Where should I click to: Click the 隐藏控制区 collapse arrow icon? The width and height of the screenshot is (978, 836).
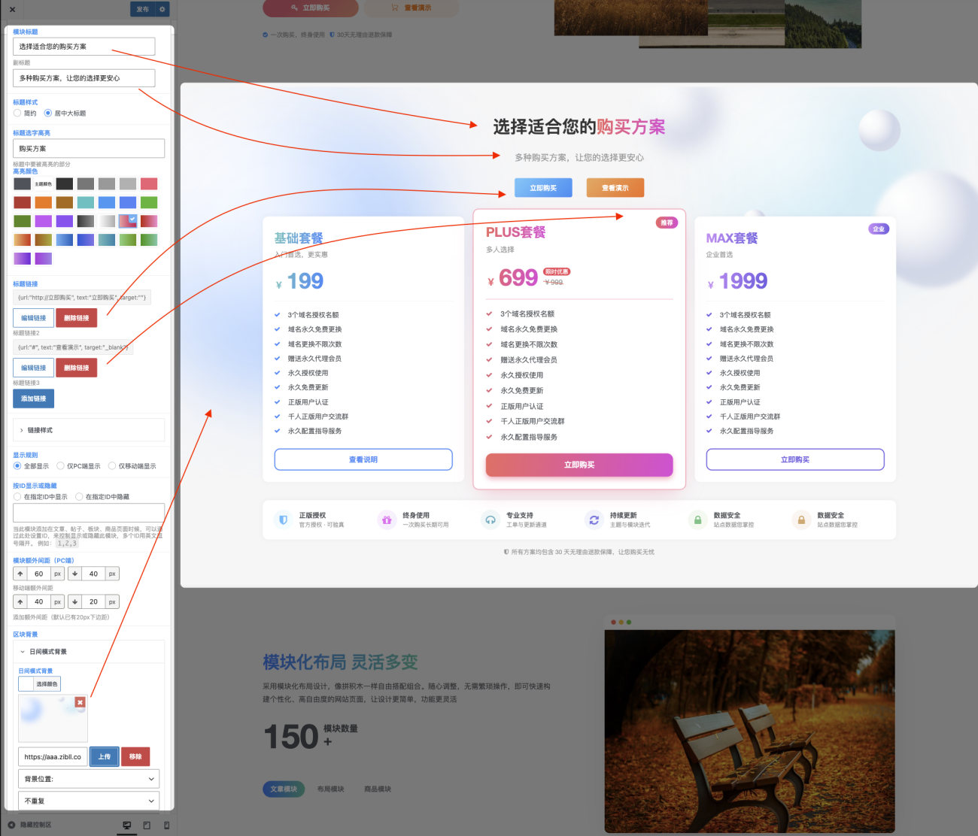[11, 825]
